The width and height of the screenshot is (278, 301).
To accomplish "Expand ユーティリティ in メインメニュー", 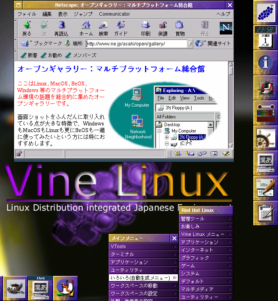I will (143, 270).
